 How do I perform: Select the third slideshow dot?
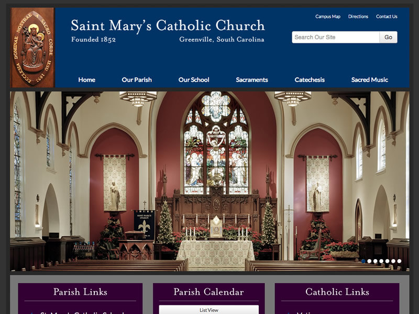pyautogui.click(x=376, y=261)
